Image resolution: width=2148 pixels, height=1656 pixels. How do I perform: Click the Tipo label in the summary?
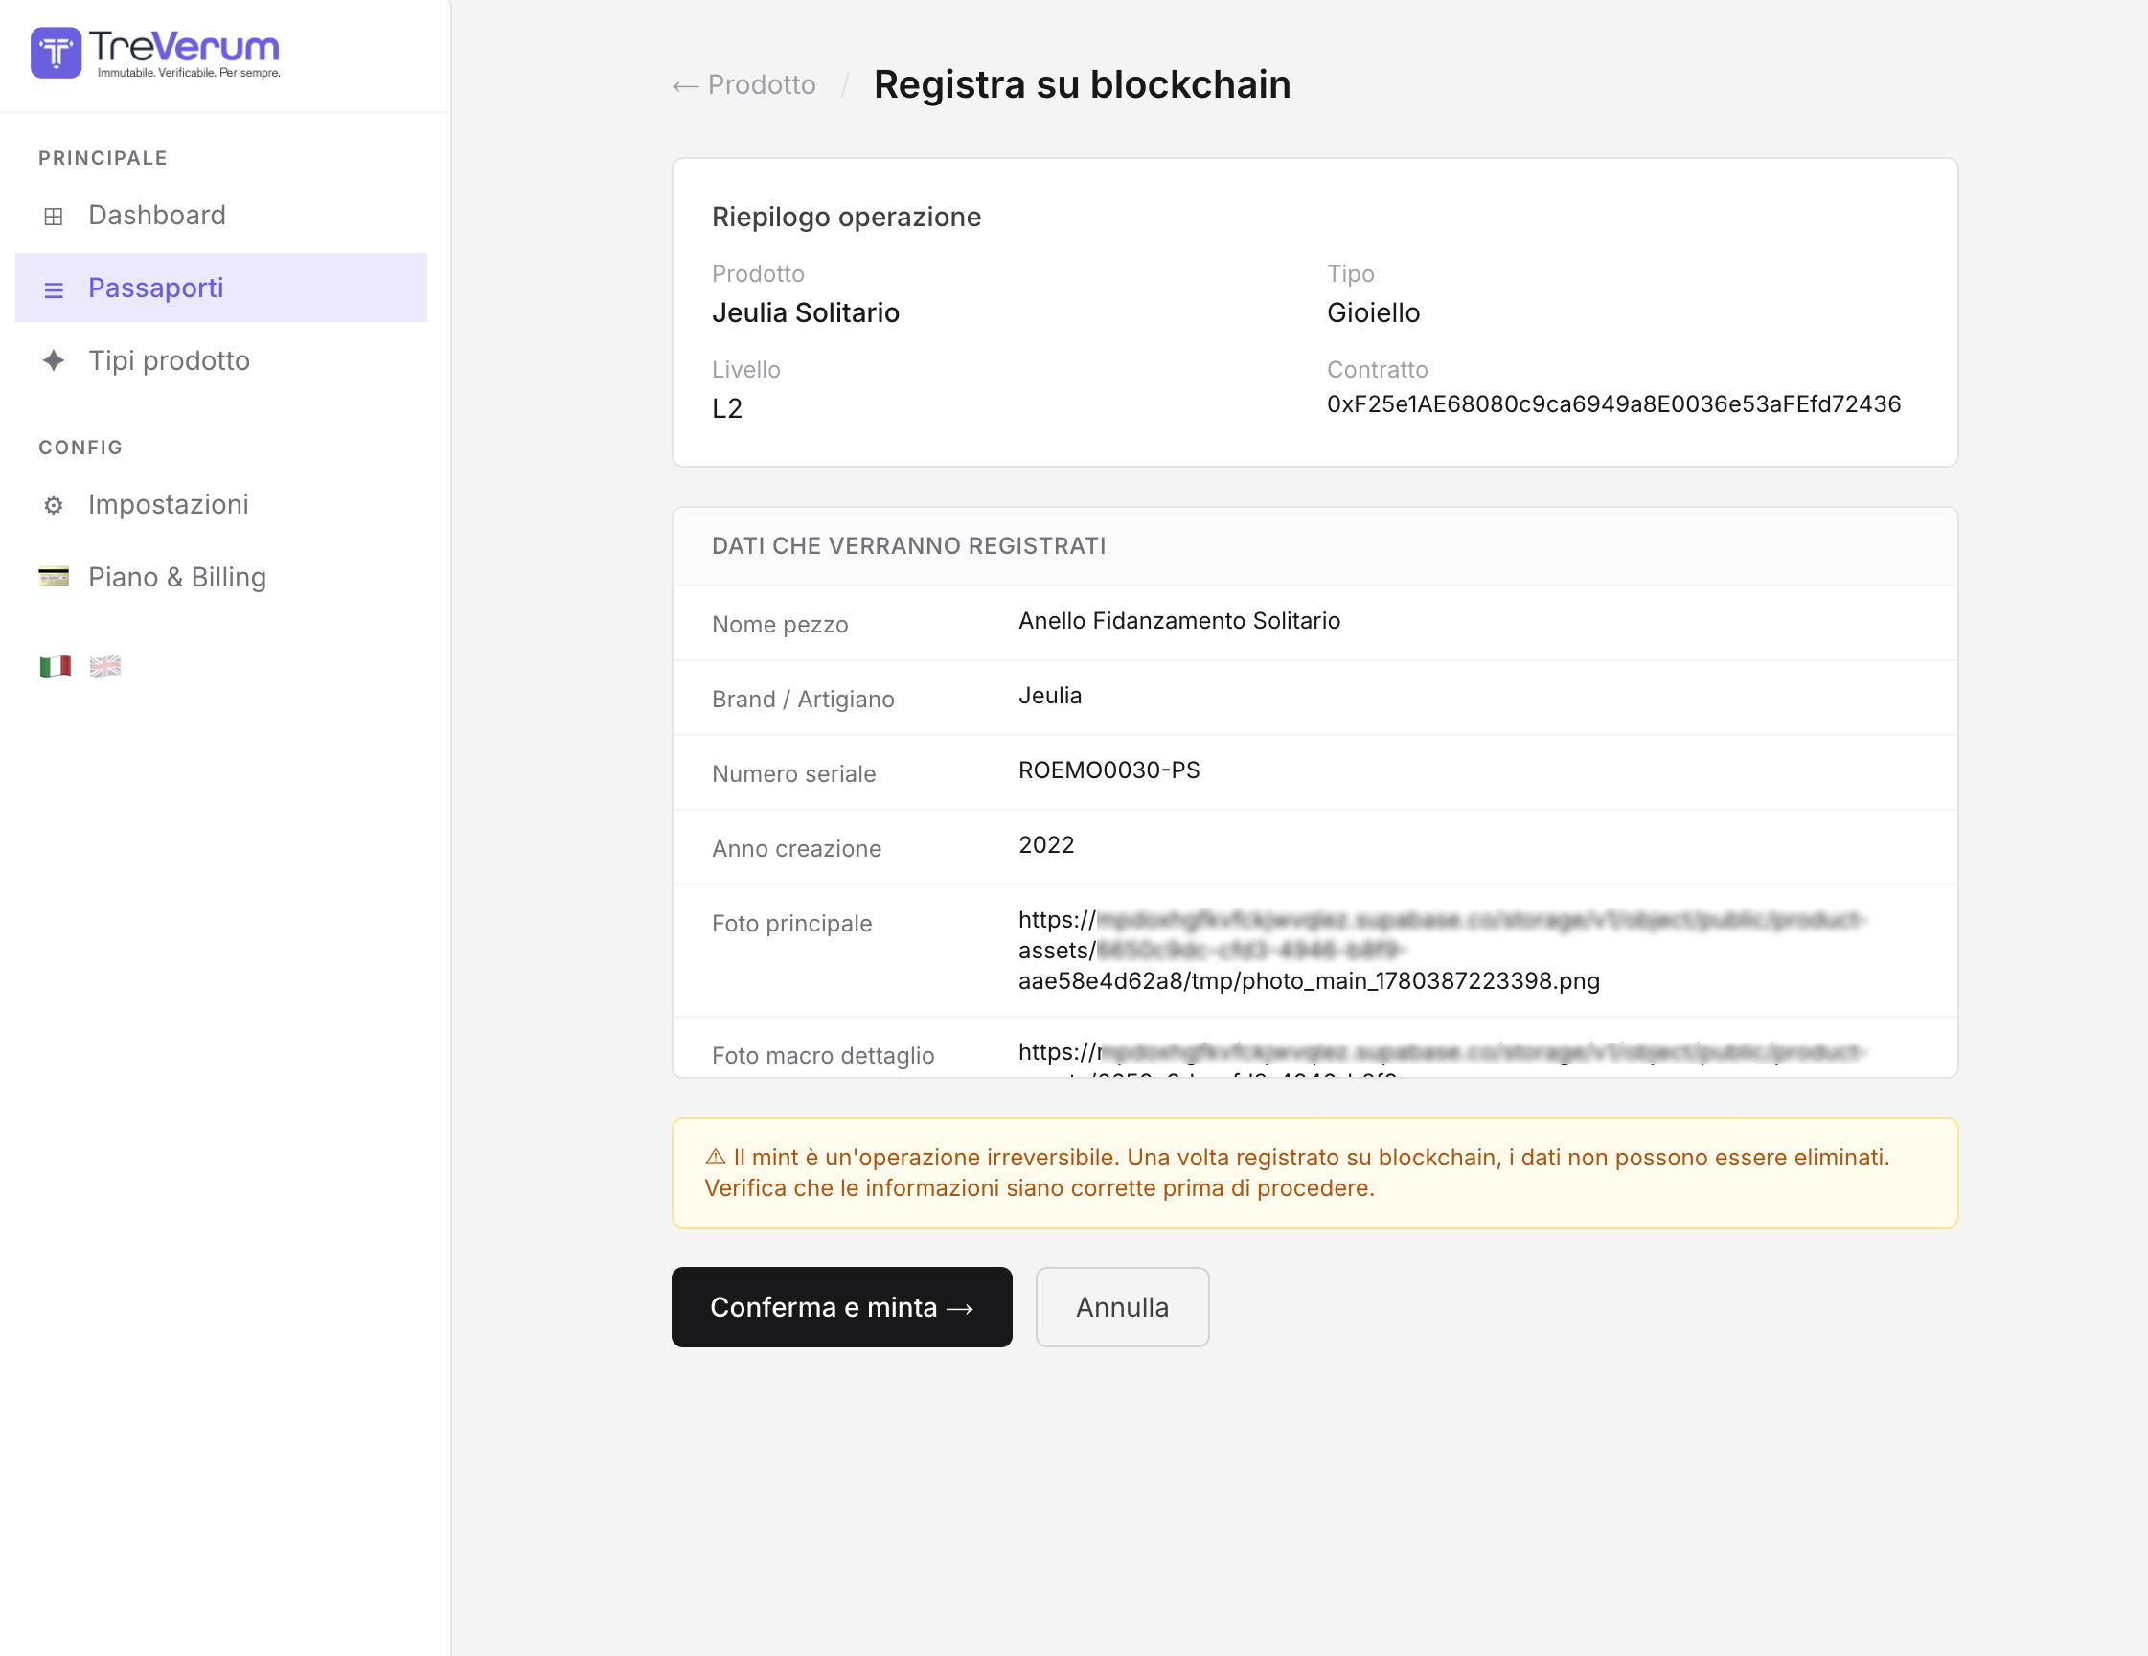(1350, 273)
